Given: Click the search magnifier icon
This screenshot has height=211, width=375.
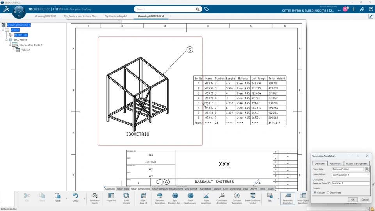Looking at the screenshot, I should tap(198, 9).
